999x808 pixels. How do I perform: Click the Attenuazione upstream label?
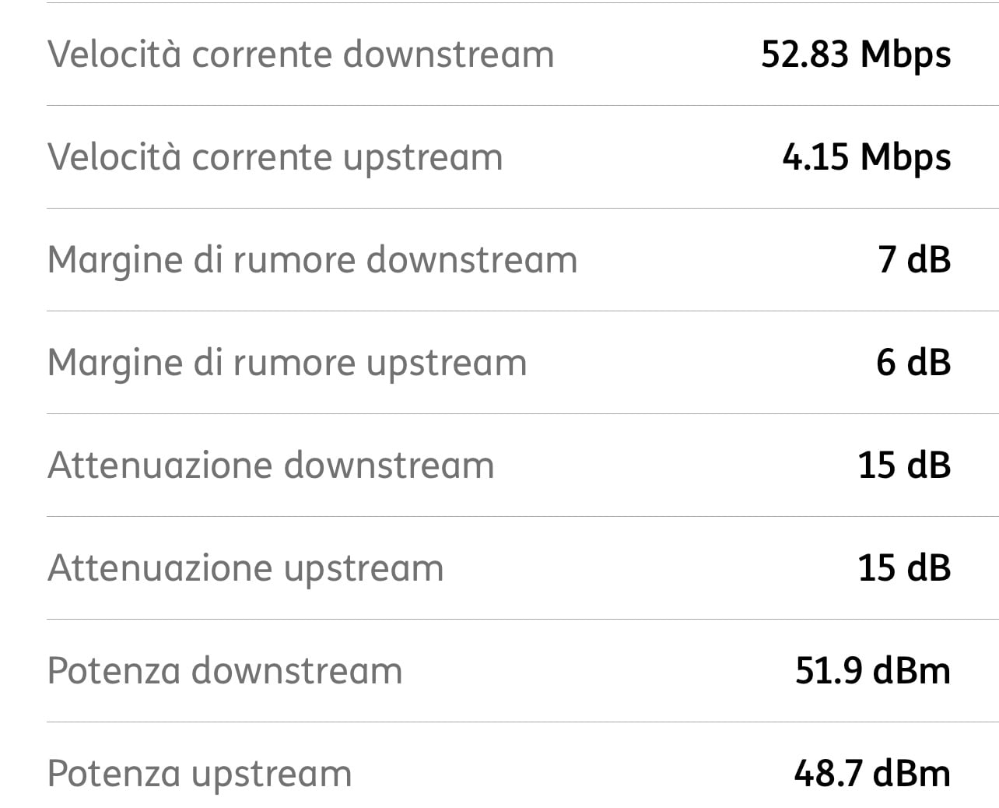pos(245,568)
